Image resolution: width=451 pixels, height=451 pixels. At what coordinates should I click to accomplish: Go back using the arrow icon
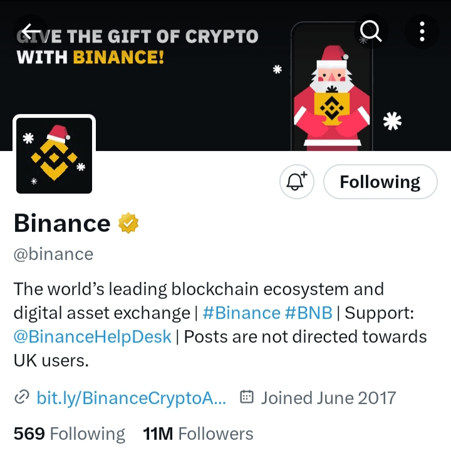pos(30,30)
